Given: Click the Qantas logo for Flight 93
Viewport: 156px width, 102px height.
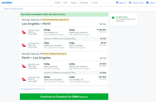Looking at the screenshot, I should coord(24,79).
